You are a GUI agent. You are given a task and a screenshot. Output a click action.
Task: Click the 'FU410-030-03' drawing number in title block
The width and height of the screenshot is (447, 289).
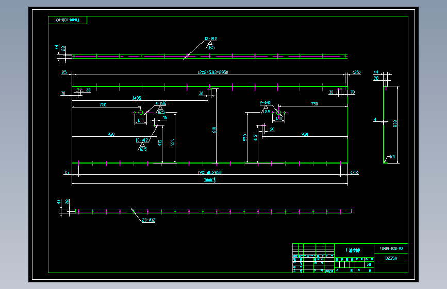click(391, 248)
